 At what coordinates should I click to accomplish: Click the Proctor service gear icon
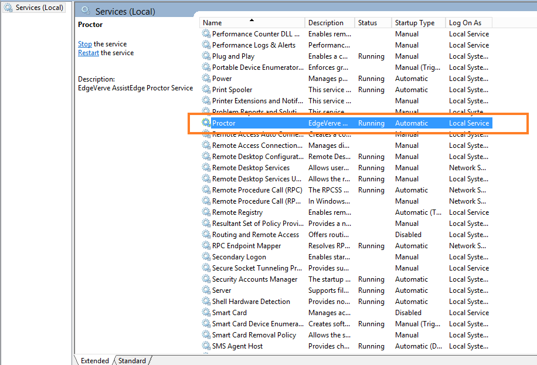(x=206, y=123)
